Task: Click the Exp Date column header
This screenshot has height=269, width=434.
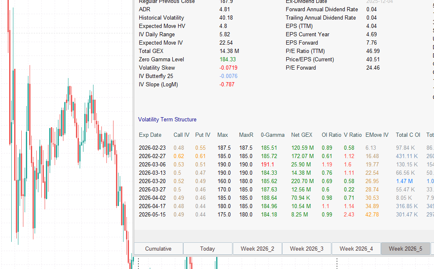Action: [x=150, y=135]
